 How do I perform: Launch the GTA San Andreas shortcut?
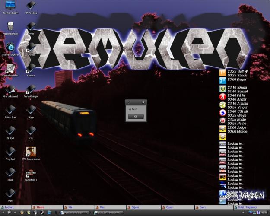pos(31,152)
